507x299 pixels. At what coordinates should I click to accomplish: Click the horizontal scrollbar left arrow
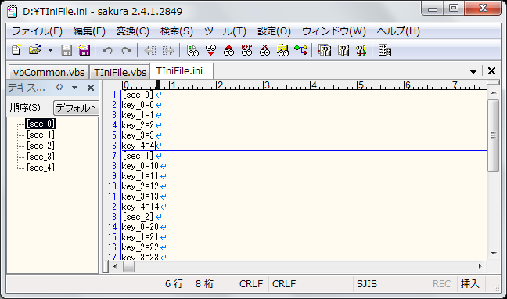tap(115, 267)
